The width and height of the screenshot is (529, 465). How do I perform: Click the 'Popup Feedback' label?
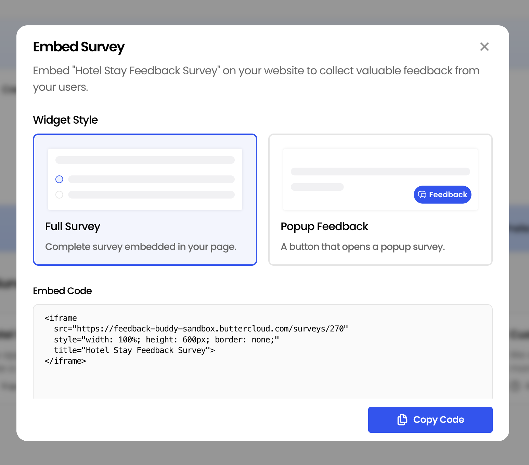click(x=324, y=226)
